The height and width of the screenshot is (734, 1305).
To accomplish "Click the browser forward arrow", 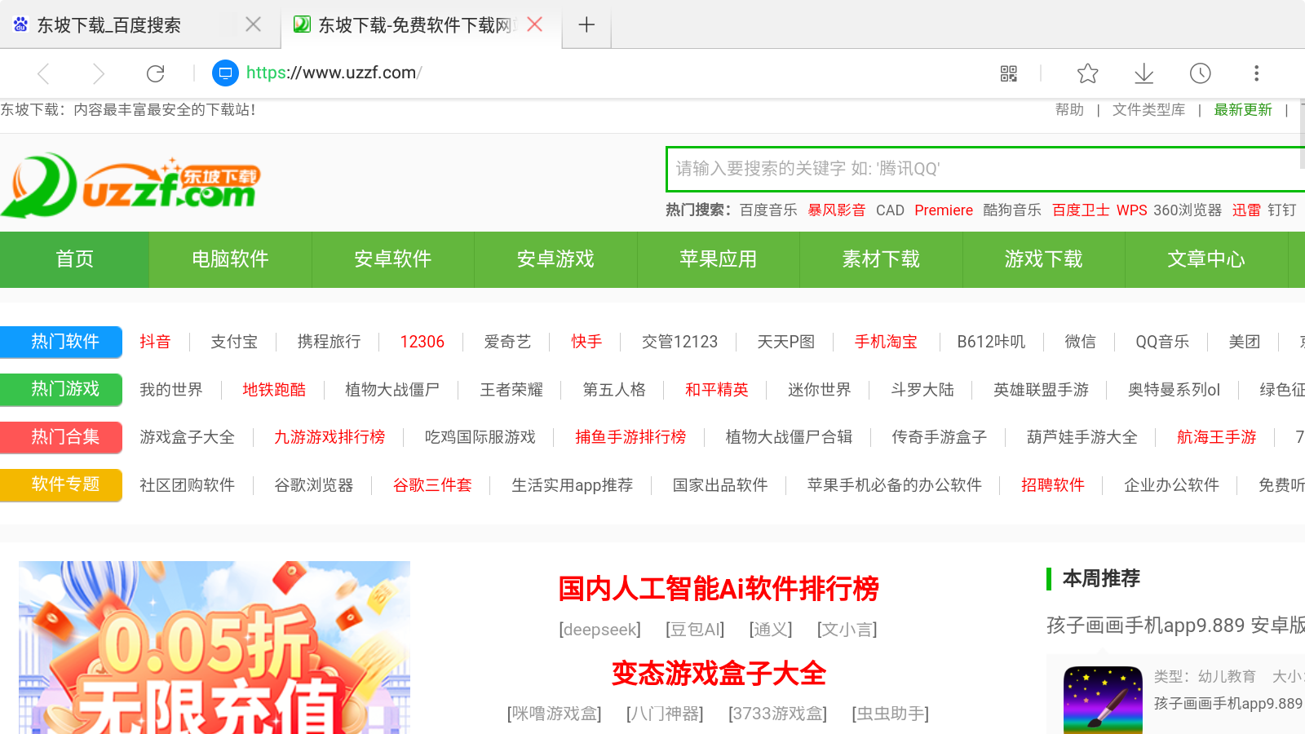I will [x=99, y=74].
